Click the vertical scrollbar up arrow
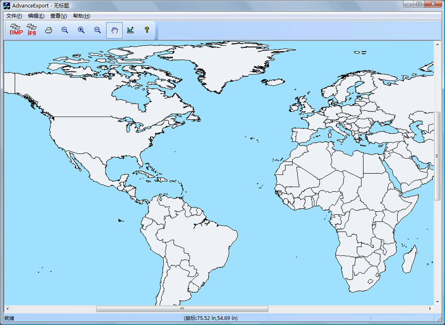 [437, 44]
